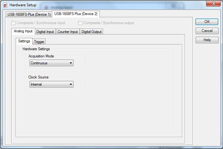Screen dimensions: 223x149
Task: Click the Clock Source label
Action: click(x=38, y=77)
